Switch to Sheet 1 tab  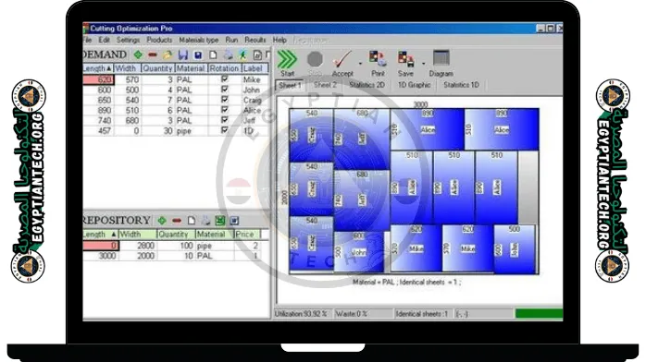(290, 85)
